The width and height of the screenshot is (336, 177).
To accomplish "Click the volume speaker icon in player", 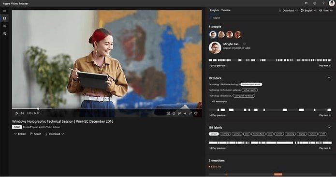I will point(22,113).
